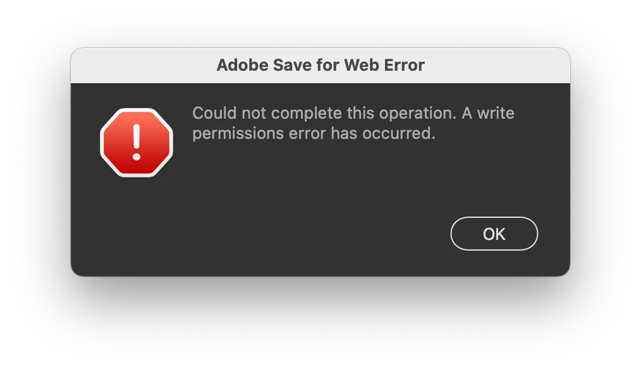Click the word permissions in error message
Viewport: 641px width, 370px height.
pos(238,134)
